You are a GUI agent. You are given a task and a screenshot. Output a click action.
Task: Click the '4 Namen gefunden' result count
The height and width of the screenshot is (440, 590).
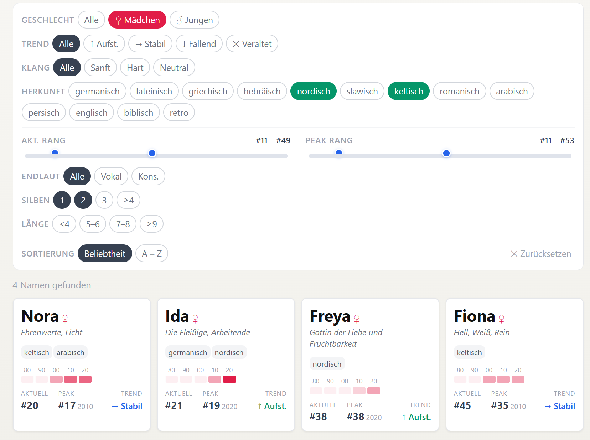(x=52, y=285)
